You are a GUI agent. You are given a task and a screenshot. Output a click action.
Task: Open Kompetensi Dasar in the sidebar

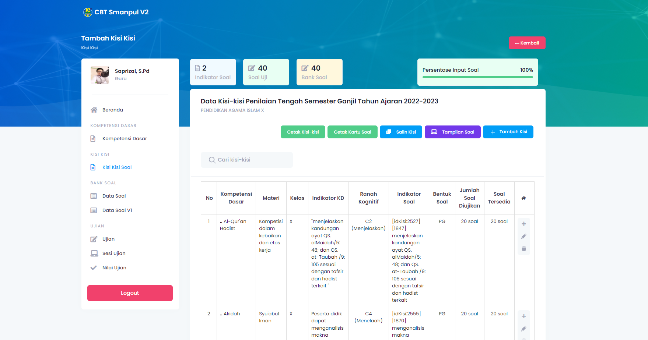(x=125, y=139)
